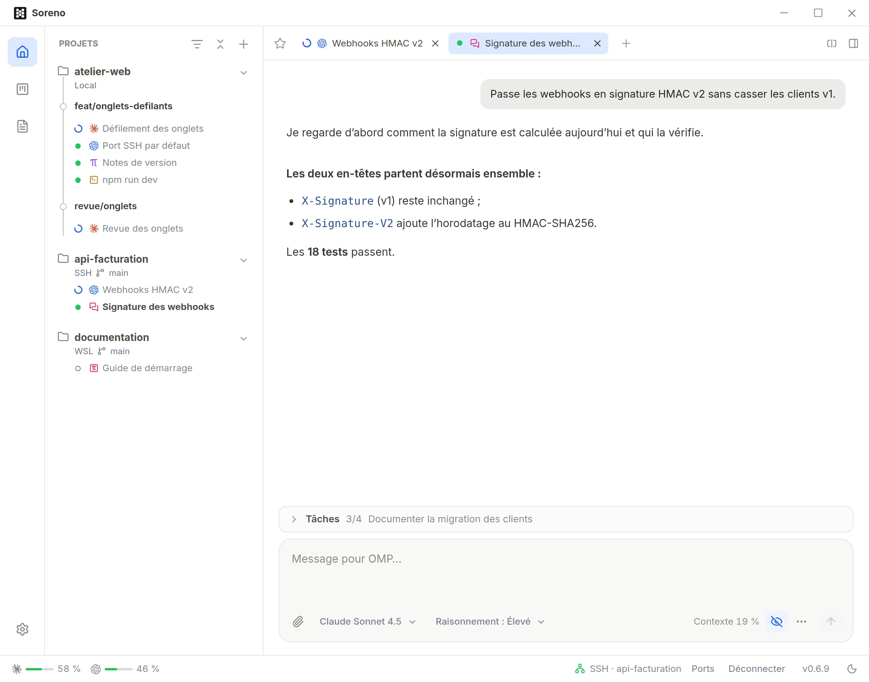The image size is (869, 682).
Task: Toggle dark mode moon icon
Action: pos(852,668)
